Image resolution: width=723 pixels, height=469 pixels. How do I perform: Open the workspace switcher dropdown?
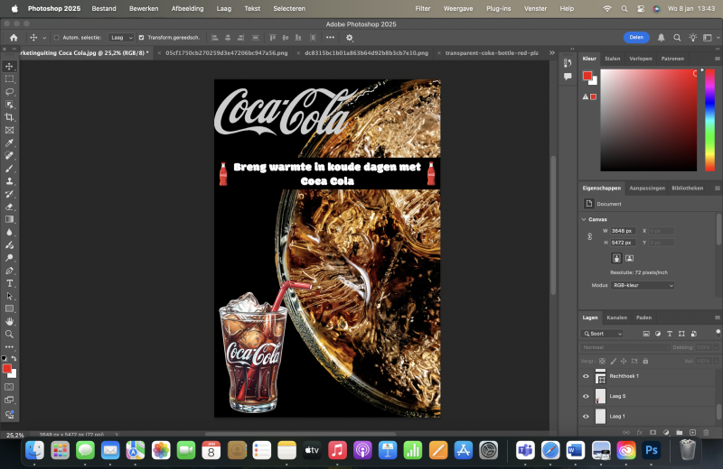click(x=710, y=38)
